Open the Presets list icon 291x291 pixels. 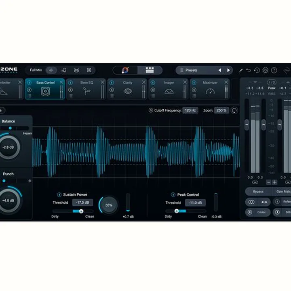click(182, 70)
